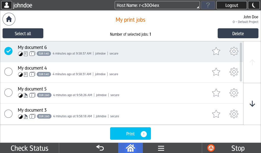Open settings gear for My document 4
The height and width of the screenshot is (153, 261).
[x=234, y=72]
